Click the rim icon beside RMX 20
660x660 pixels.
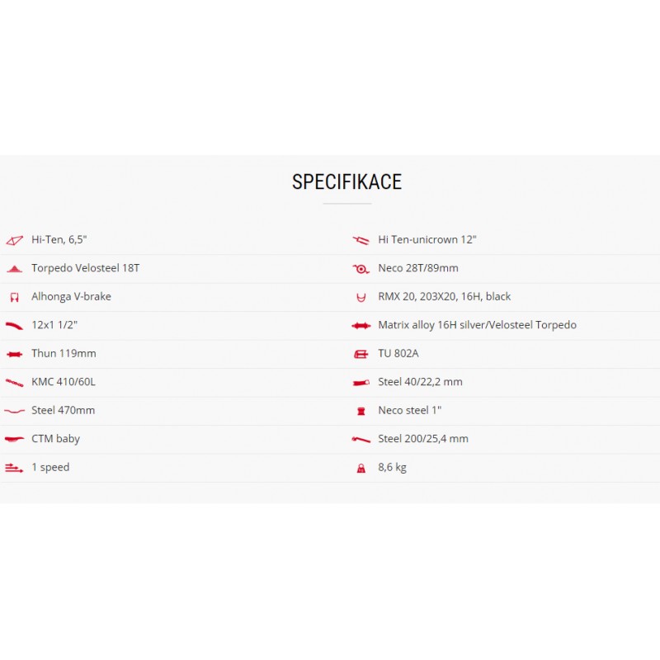click(x=361, y=298)
